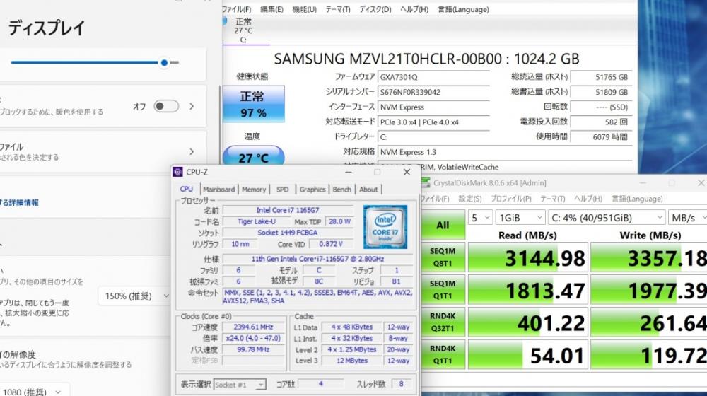Open the display resolution 1080 dropdown

point(34,392)
